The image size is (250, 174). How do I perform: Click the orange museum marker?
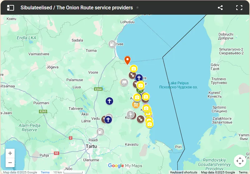[x=136, y=105]
